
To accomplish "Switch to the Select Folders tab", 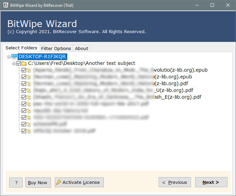I will (21, 48).
